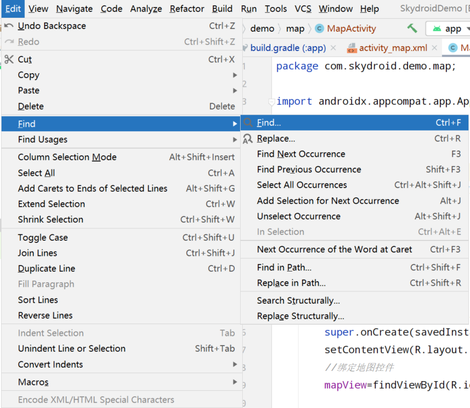Open the View menu
The image size is (470, 408).
pos(38,9)
